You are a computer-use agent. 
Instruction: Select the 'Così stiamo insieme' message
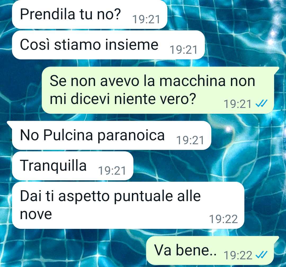tap(108, 45)
